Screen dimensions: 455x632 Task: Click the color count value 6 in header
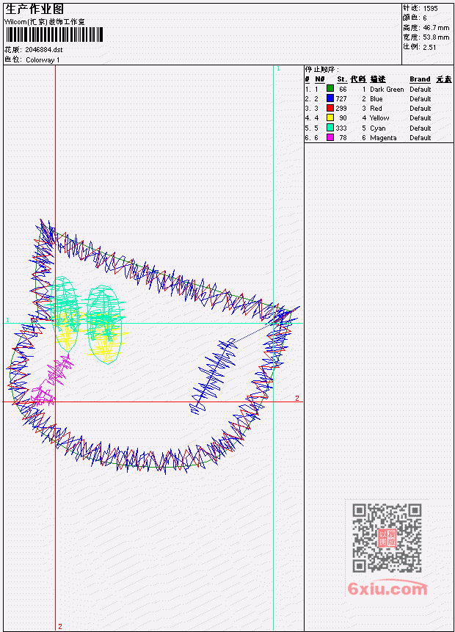tap(425, 18)
